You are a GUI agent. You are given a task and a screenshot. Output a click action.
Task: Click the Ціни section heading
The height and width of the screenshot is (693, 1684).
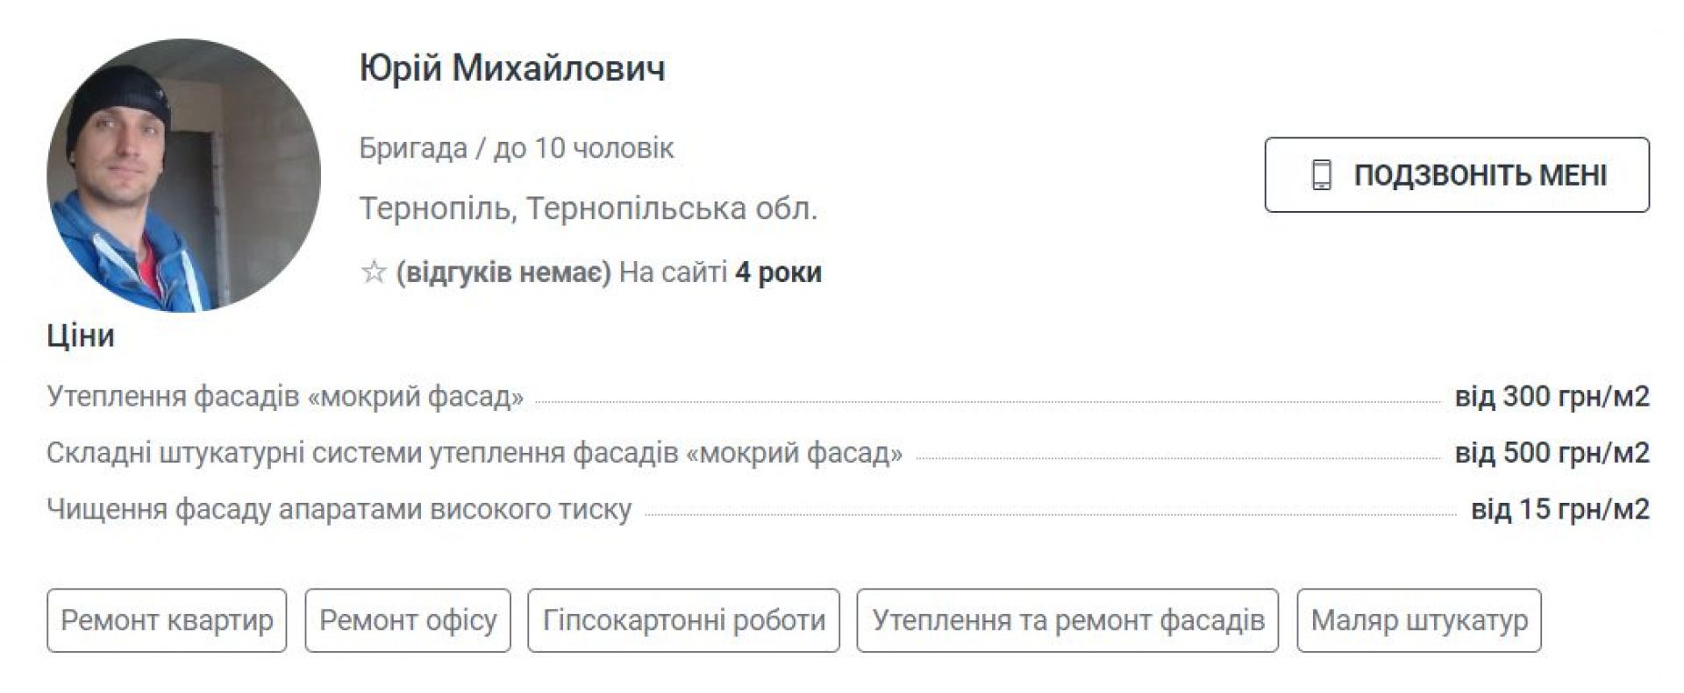click(81, 336)
